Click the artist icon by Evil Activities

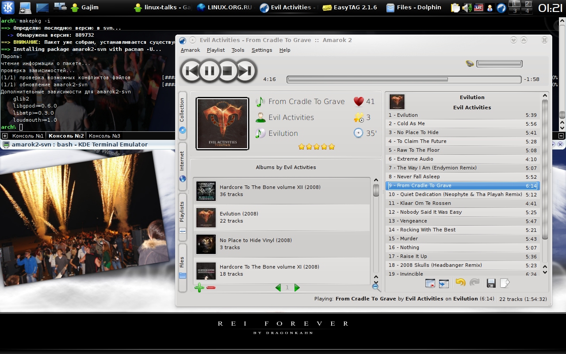260,117
